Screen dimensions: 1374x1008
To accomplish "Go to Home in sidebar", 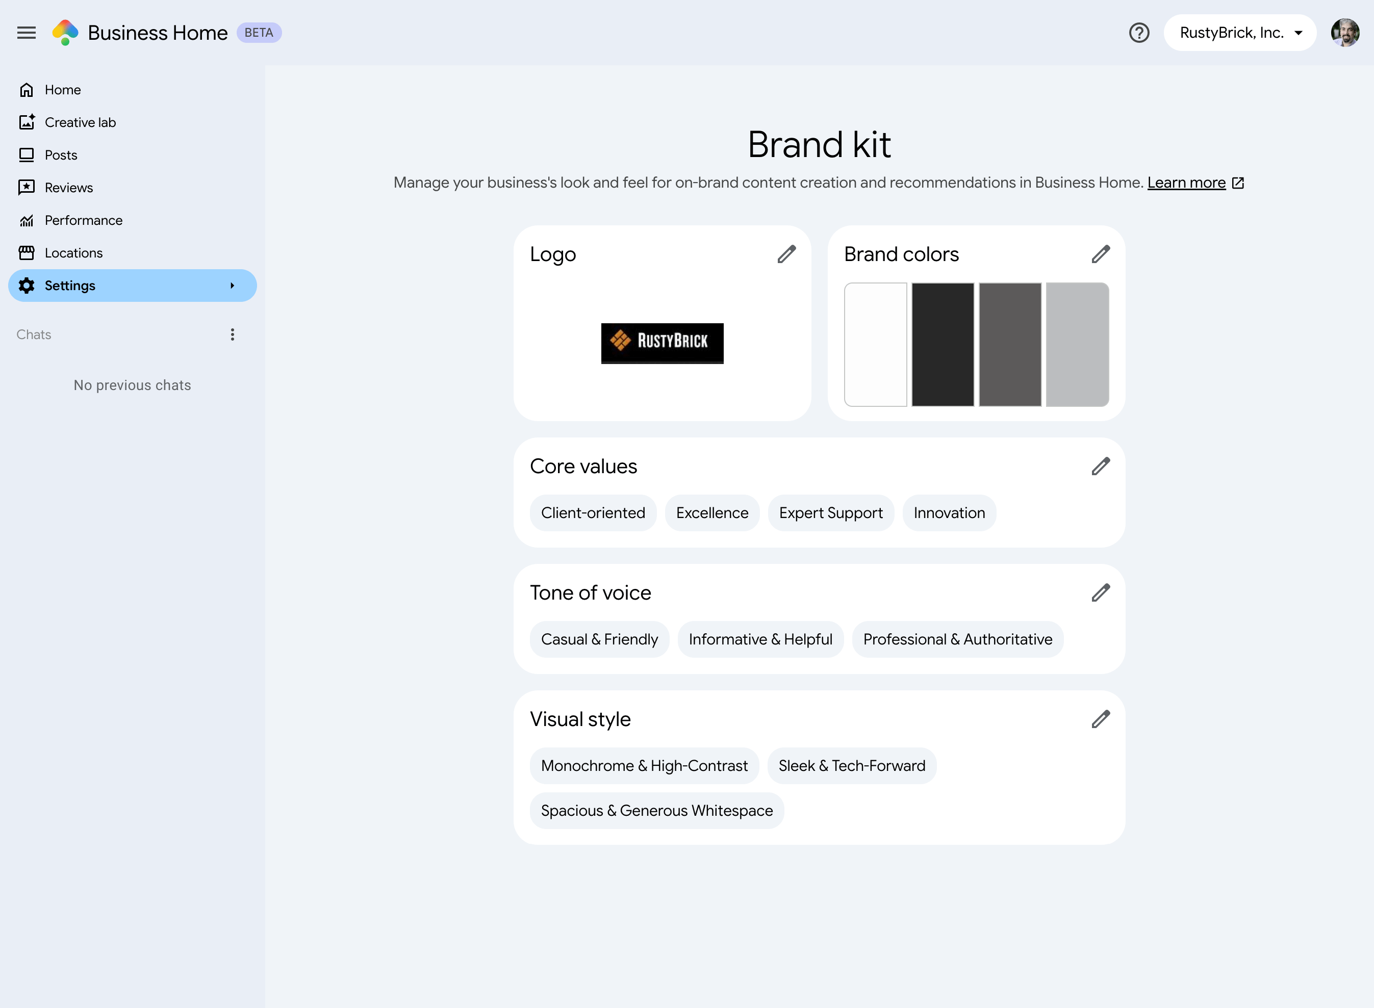I will [x=133, y=90].
